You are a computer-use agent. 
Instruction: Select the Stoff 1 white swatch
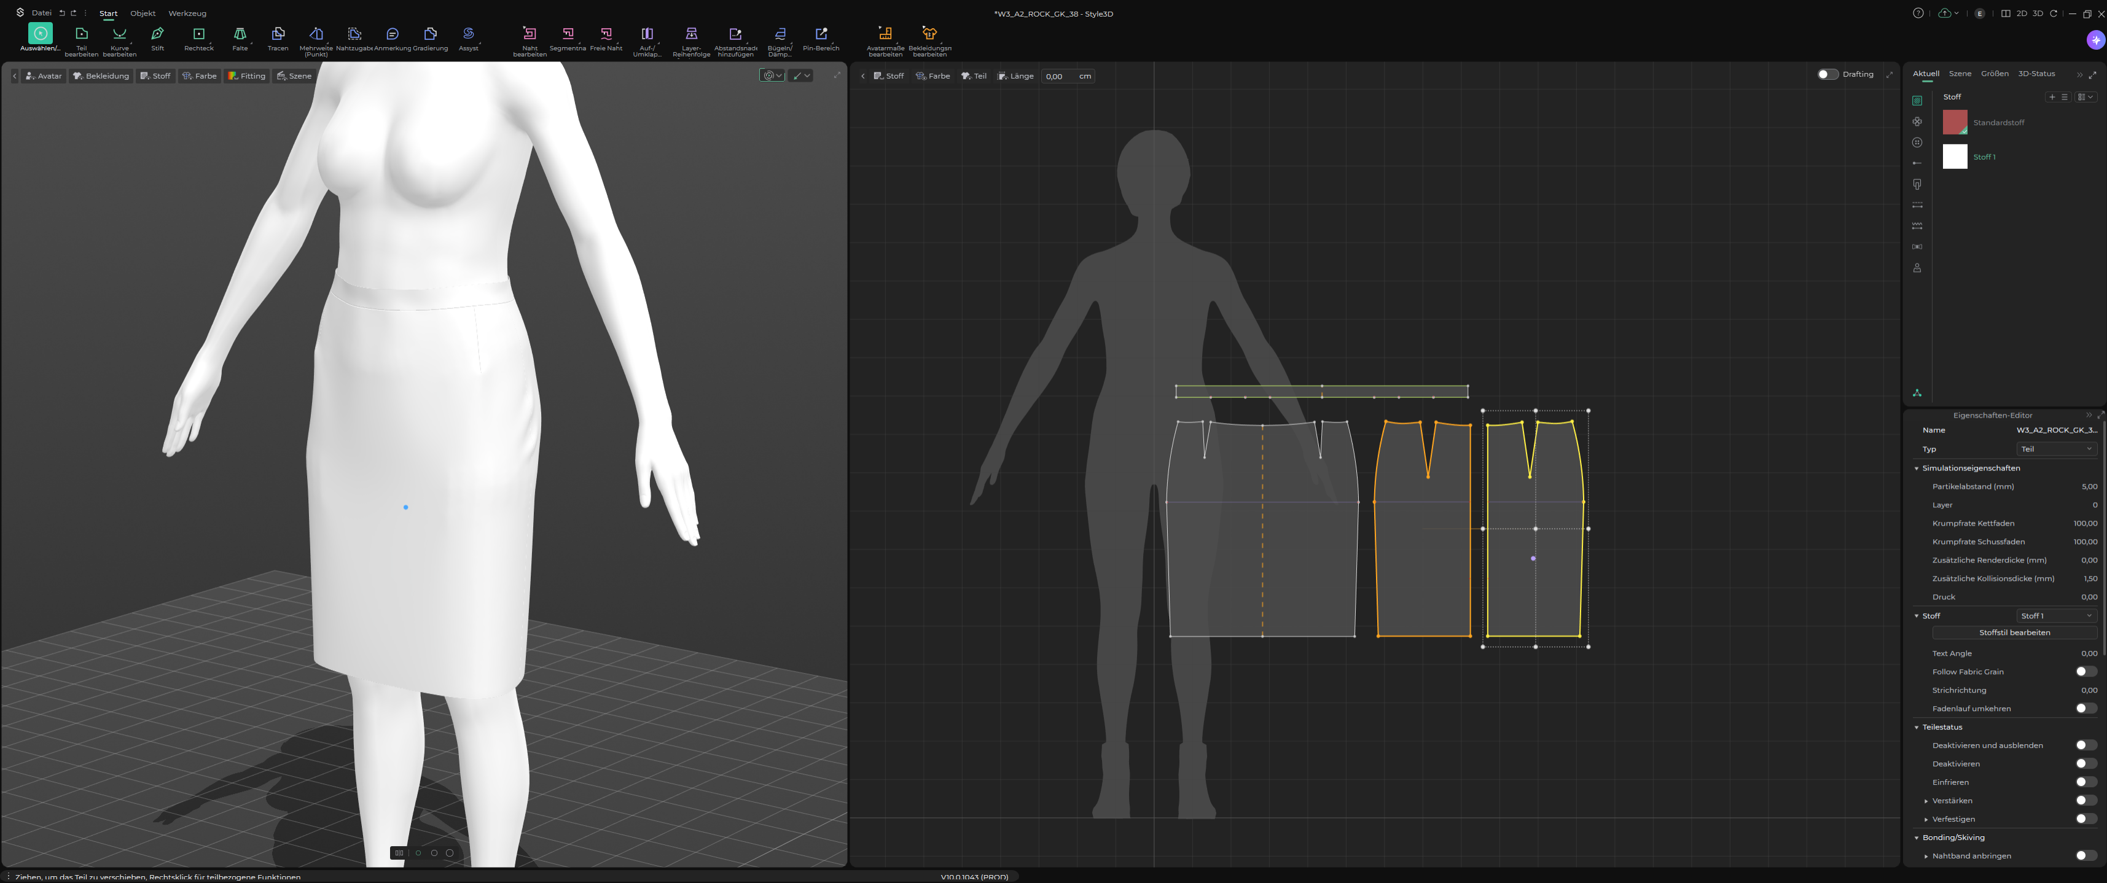[x=1954, y=156]
